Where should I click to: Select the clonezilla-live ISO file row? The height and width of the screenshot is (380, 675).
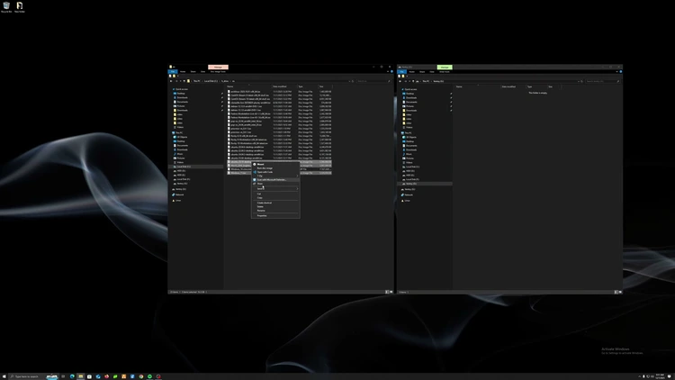pos(279,103)
